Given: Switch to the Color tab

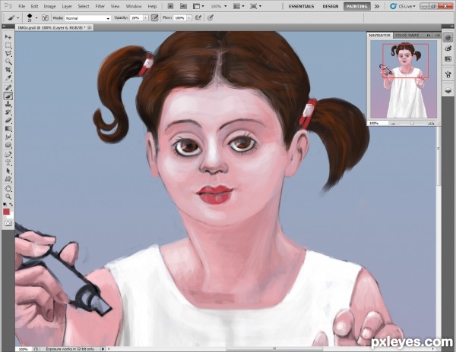Looking at the screenshot, I should pyautogui.click(x=401, y=35).
